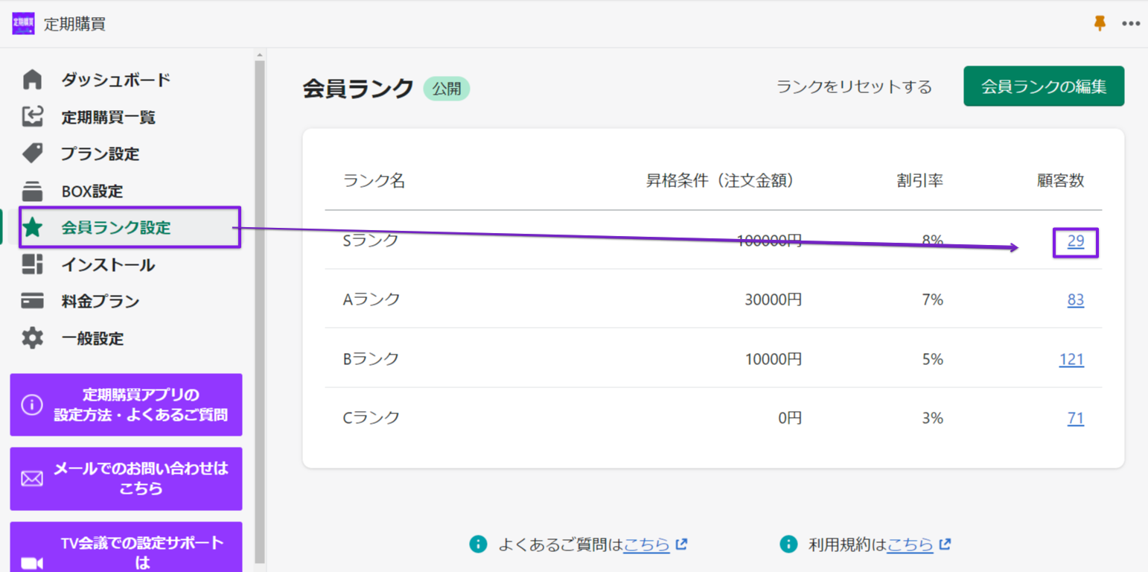The image size is (1148, 572).
Task: Open the three-dot more options menu
Action: [1131, 24]
